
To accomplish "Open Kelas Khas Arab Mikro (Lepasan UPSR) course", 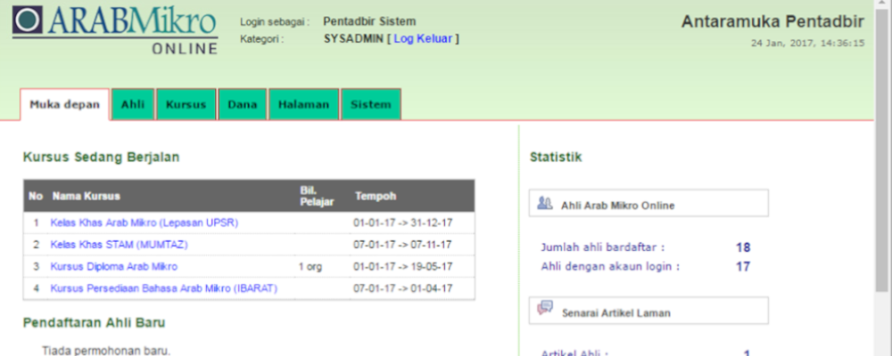I will [x=144, y=222].
